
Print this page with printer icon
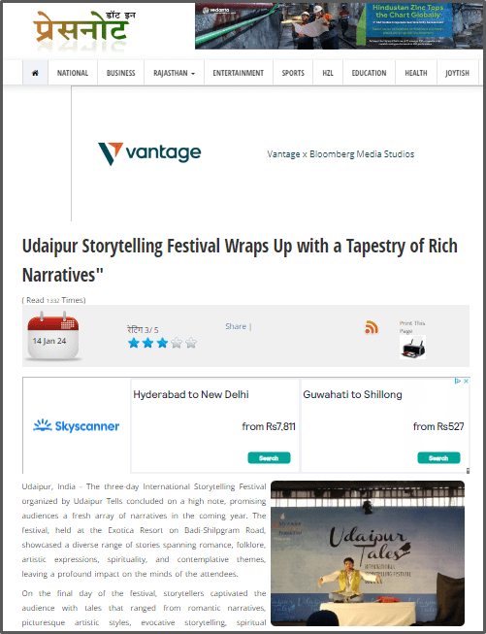tap(412, 347)
